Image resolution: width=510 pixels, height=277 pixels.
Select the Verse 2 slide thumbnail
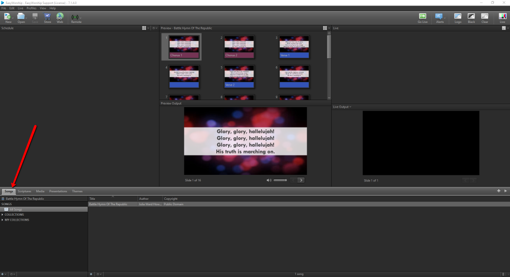(239, 77)
